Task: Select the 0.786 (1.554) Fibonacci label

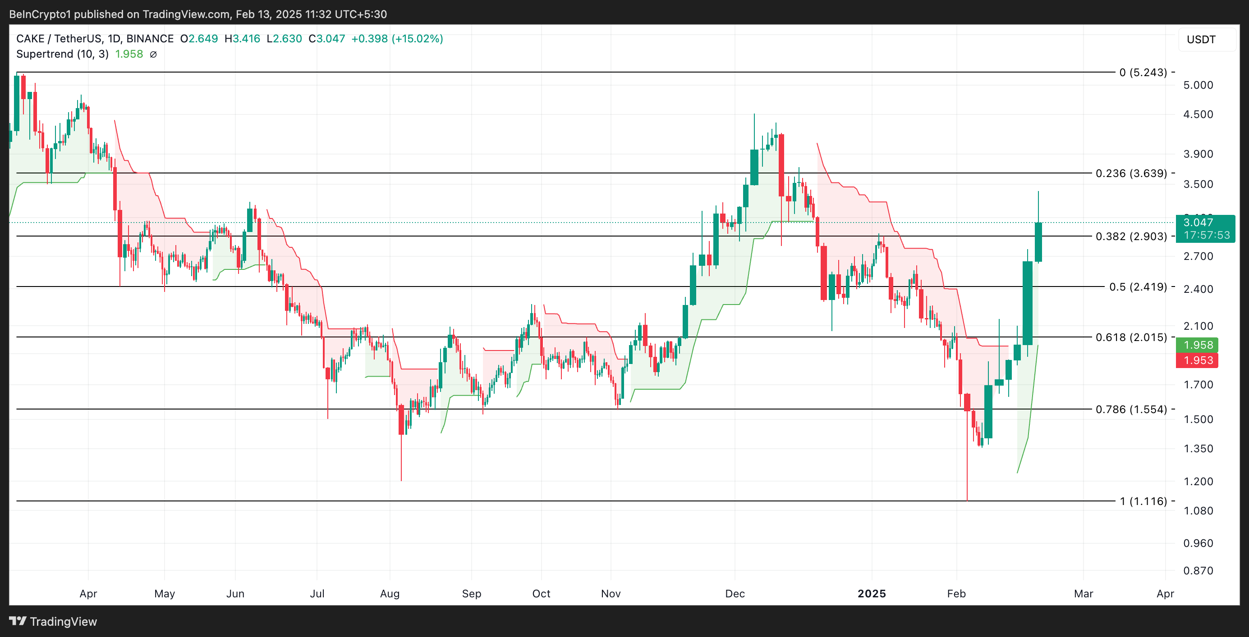Action: coord(1131,409)
